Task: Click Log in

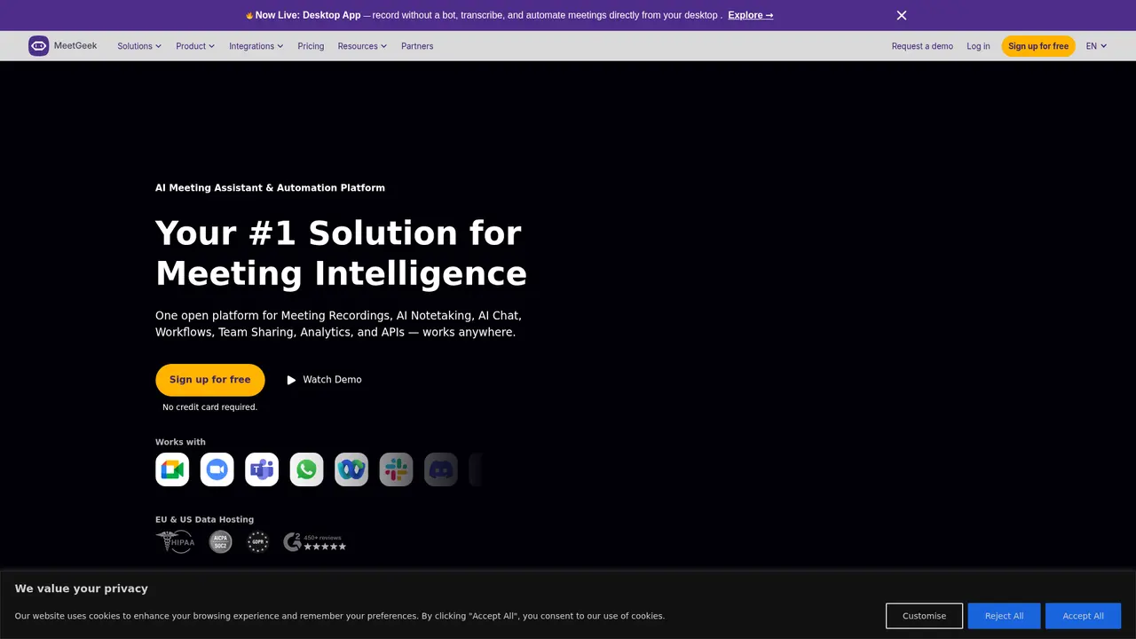Action: [x=978, y=46]
